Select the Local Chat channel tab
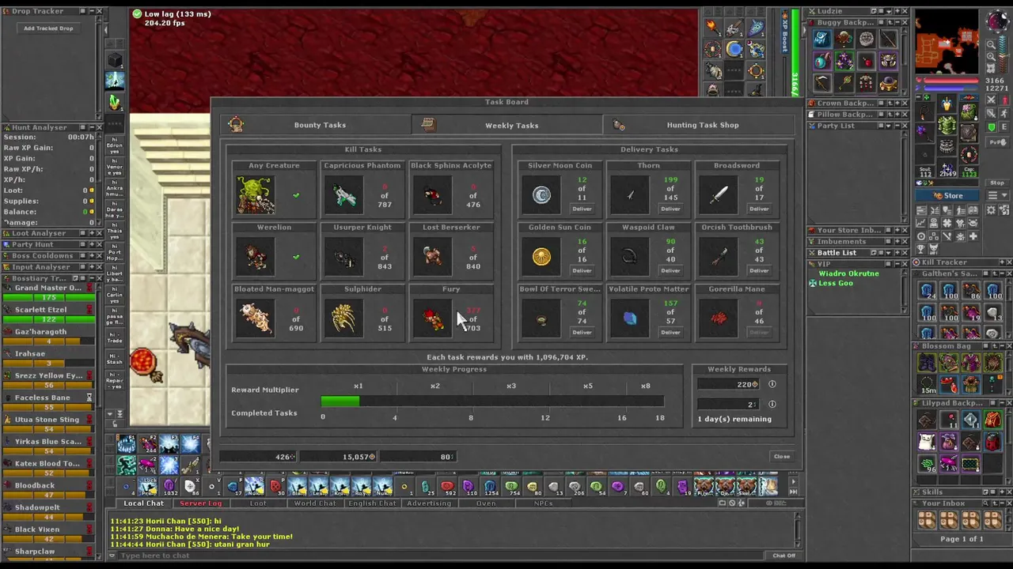The height and width of the screenshot is (569, 1013). point(144,503)
